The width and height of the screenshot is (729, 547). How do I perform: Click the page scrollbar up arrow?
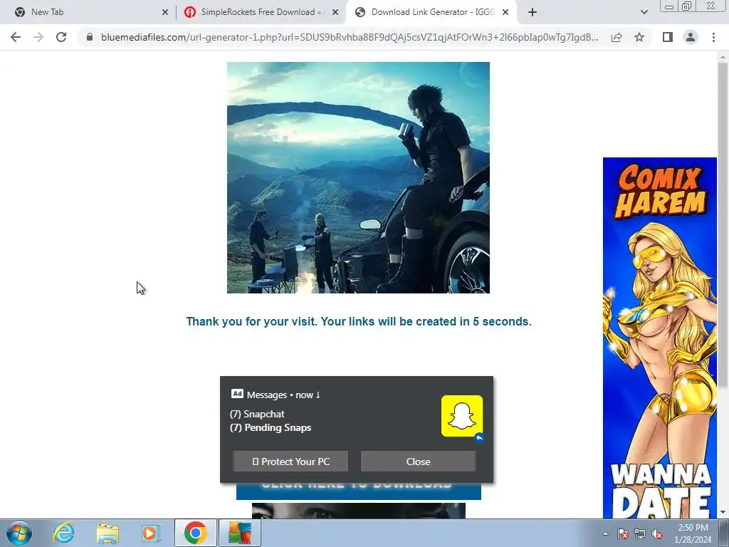tap(723, 57)
